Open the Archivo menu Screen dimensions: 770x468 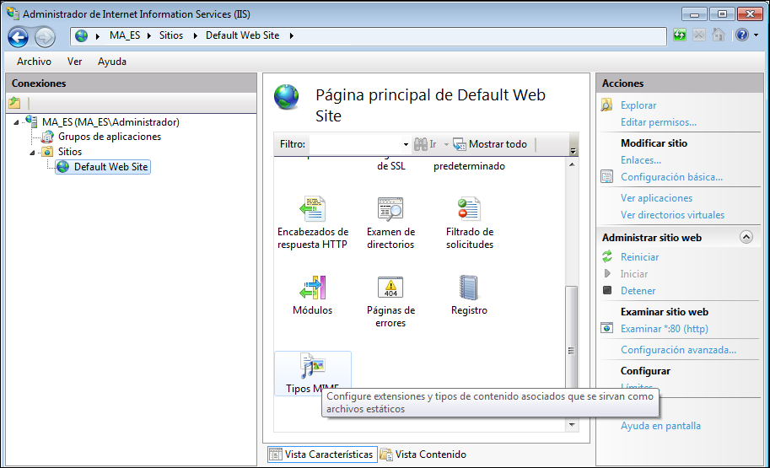pyautogui.click(x=34, y=62)
